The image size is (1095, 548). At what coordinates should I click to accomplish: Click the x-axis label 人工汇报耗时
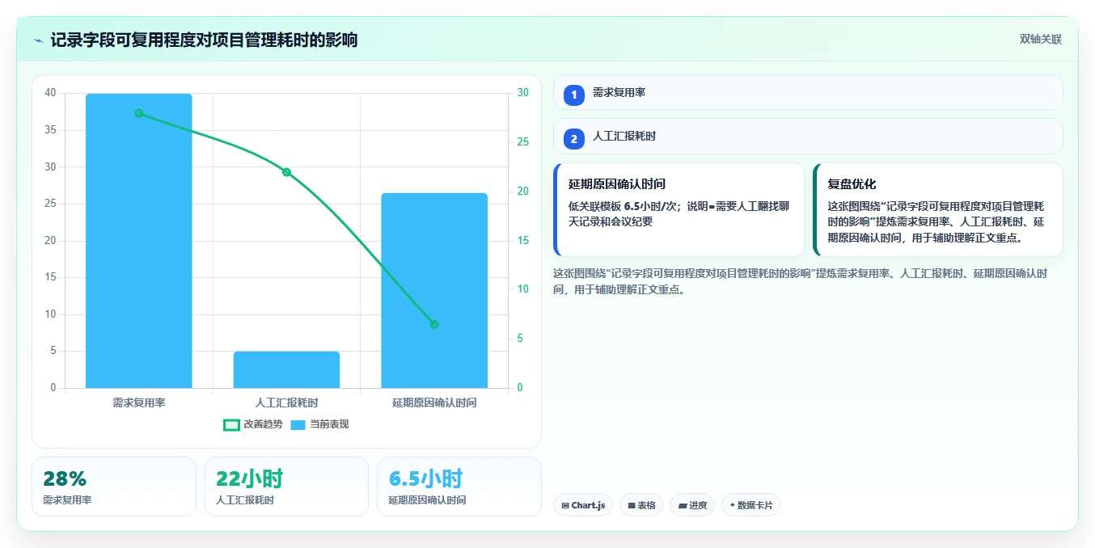[x=286, y=403]
